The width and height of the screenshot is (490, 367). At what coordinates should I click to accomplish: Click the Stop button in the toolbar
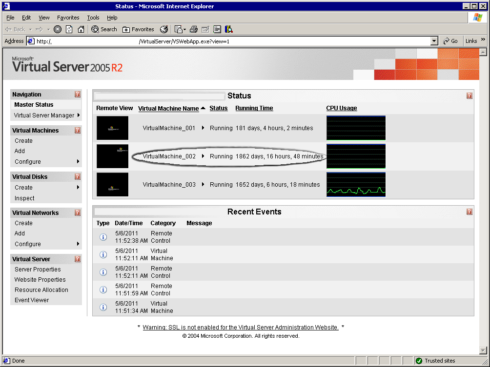click(x=58, y=29)
